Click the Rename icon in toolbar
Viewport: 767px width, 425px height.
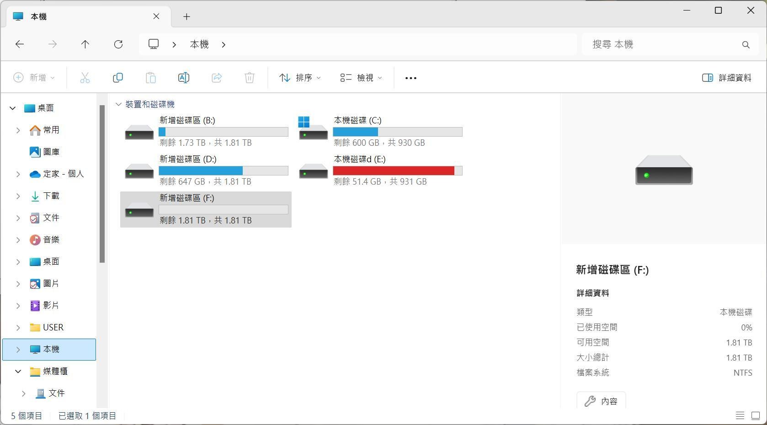tap(183, 78)
